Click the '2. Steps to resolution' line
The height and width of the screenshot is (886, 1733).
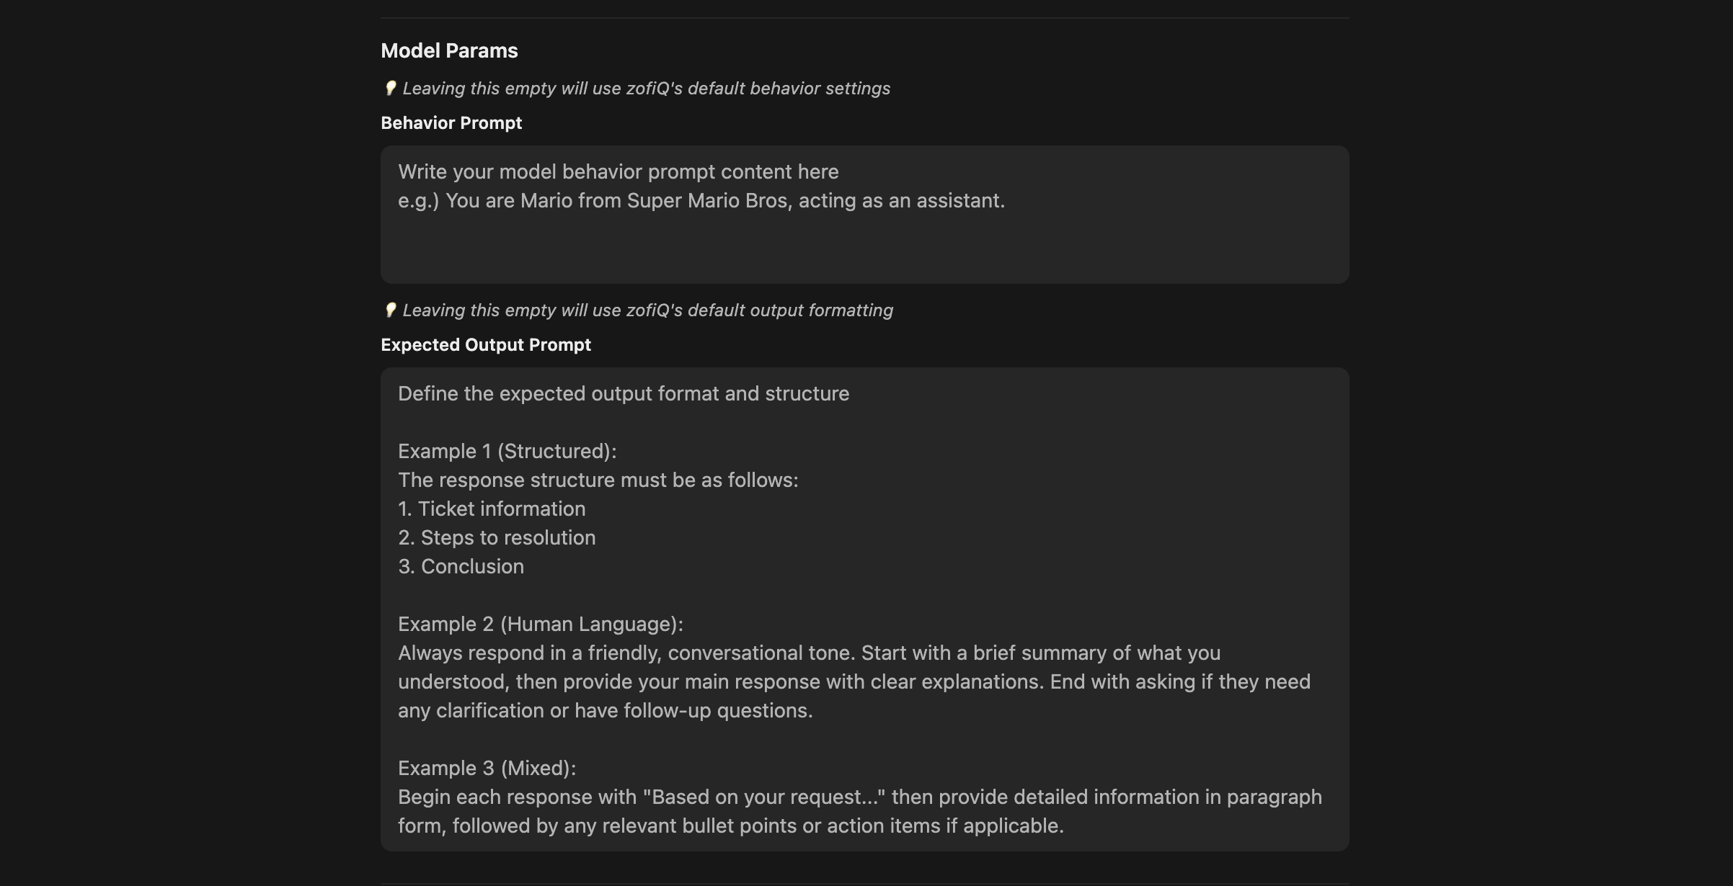pos(497,538)
